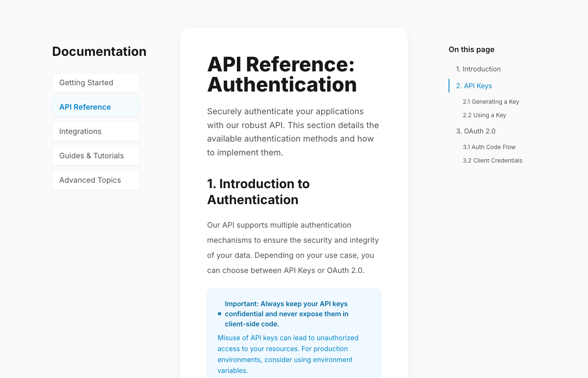
Task: Open the Getting Started section
Action: tap(95, 83)
